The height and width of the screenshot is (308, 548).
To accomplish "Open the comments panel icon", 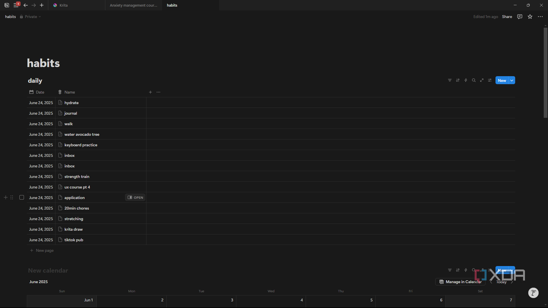I will pos(520,17).
